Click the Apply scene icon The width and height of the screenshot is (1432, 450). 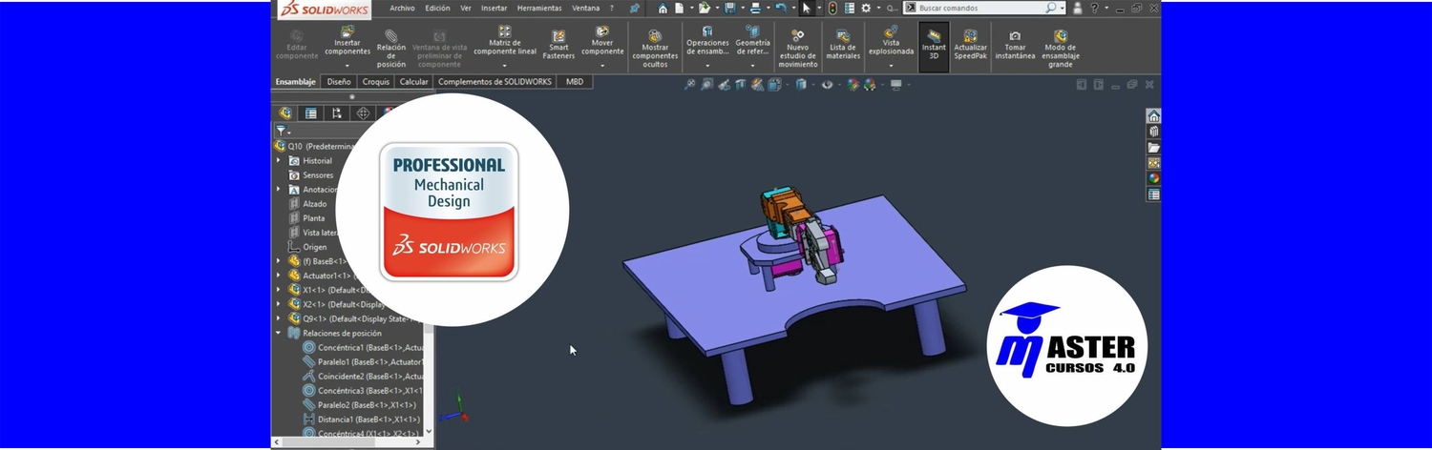tap(870, 85)
